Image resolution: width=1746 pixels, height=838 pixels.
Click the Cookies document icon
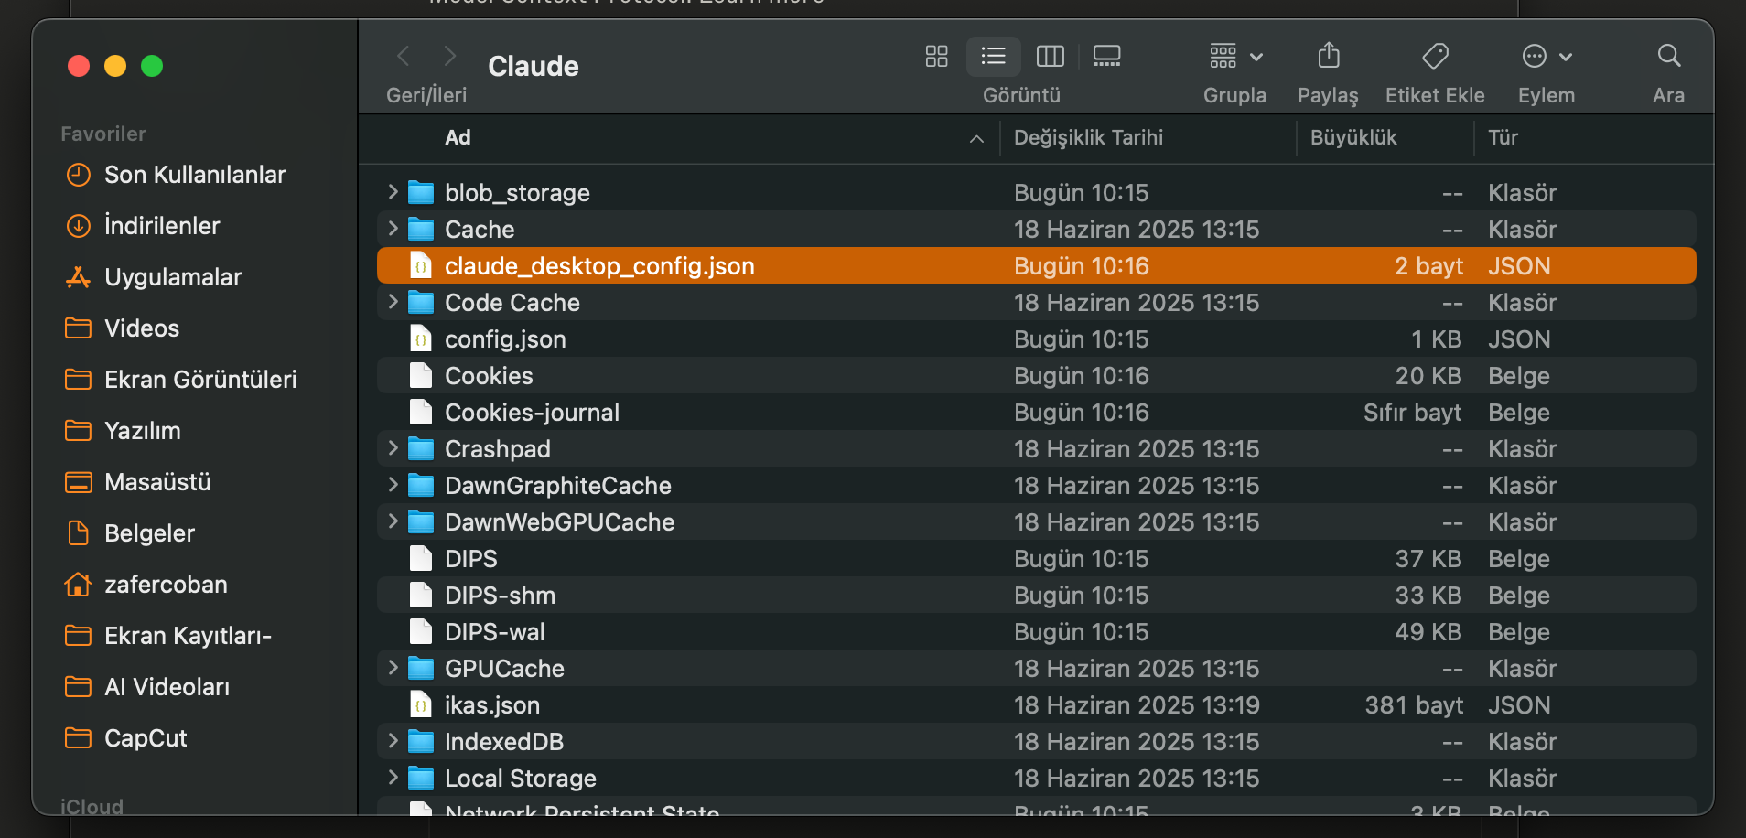pos(421,375)
